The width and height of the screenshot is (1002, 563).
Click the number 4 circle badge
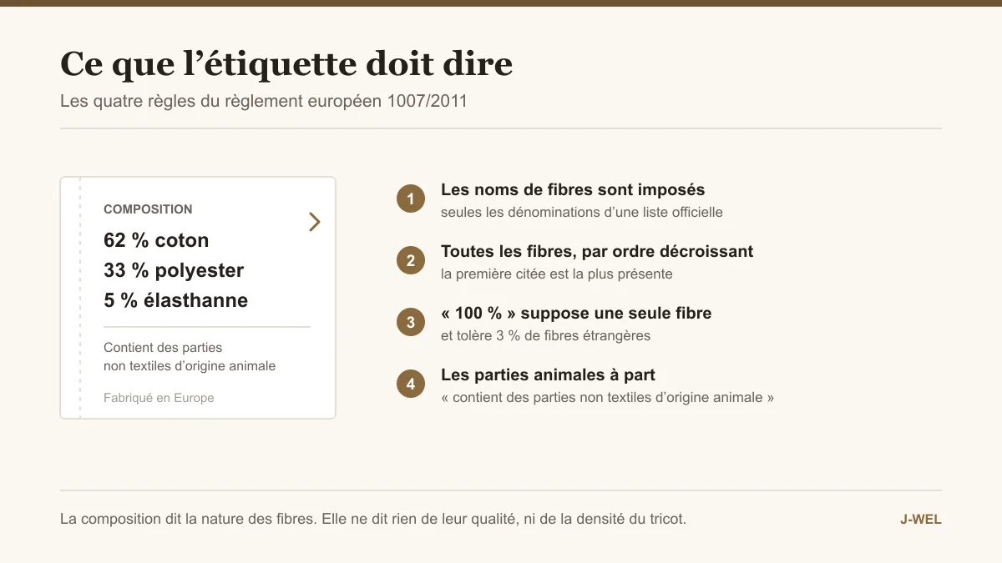[411, 384]
